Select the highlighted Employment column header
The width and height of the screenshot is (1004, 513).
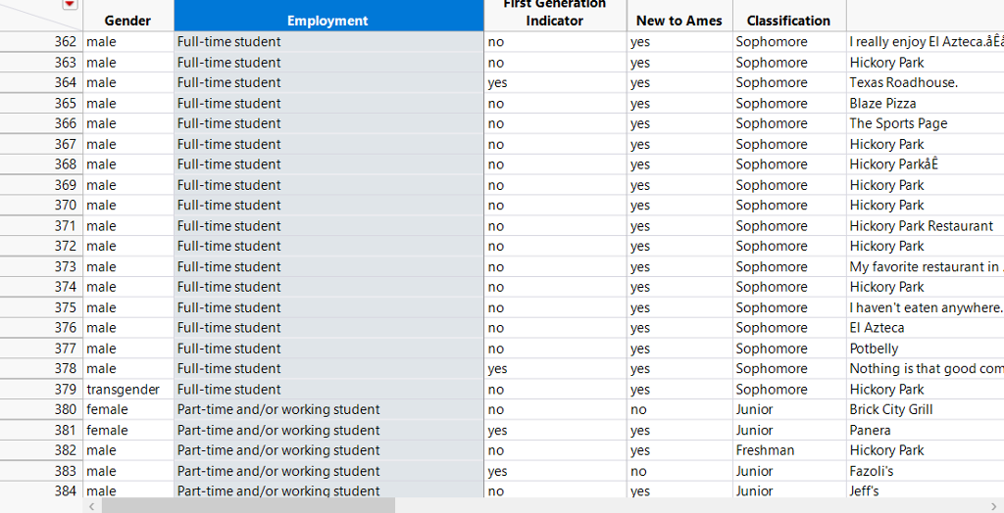pyautogui.click(x=327, y=21)
